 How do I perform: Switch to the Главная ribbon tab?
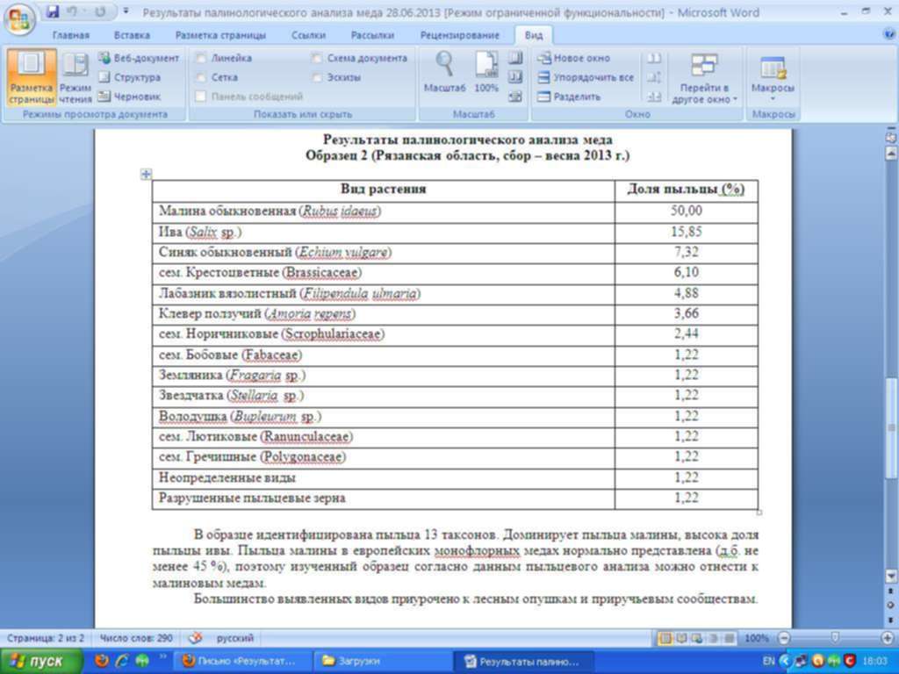point(71,35)
